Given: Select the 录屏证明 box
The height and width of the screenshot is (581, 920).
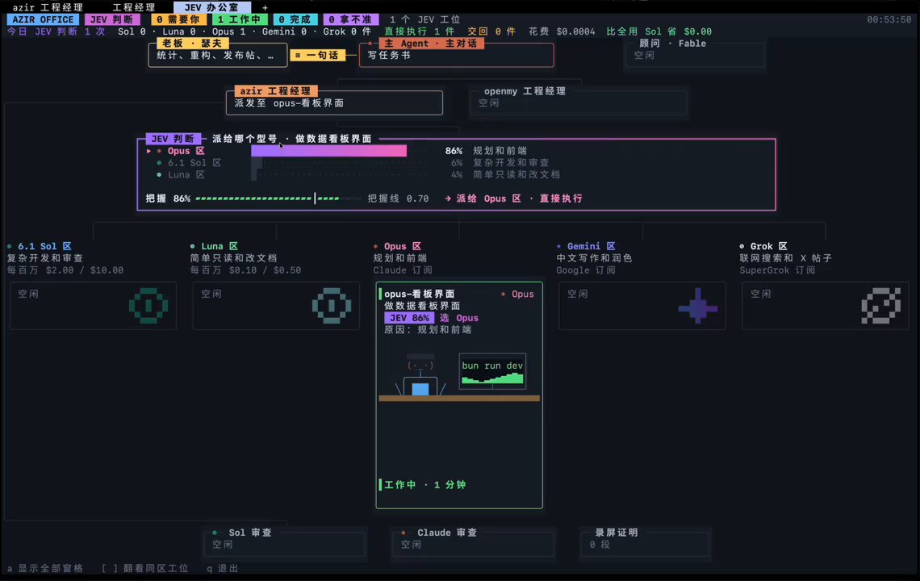Looking at the screenshot, I should [646, 541].
